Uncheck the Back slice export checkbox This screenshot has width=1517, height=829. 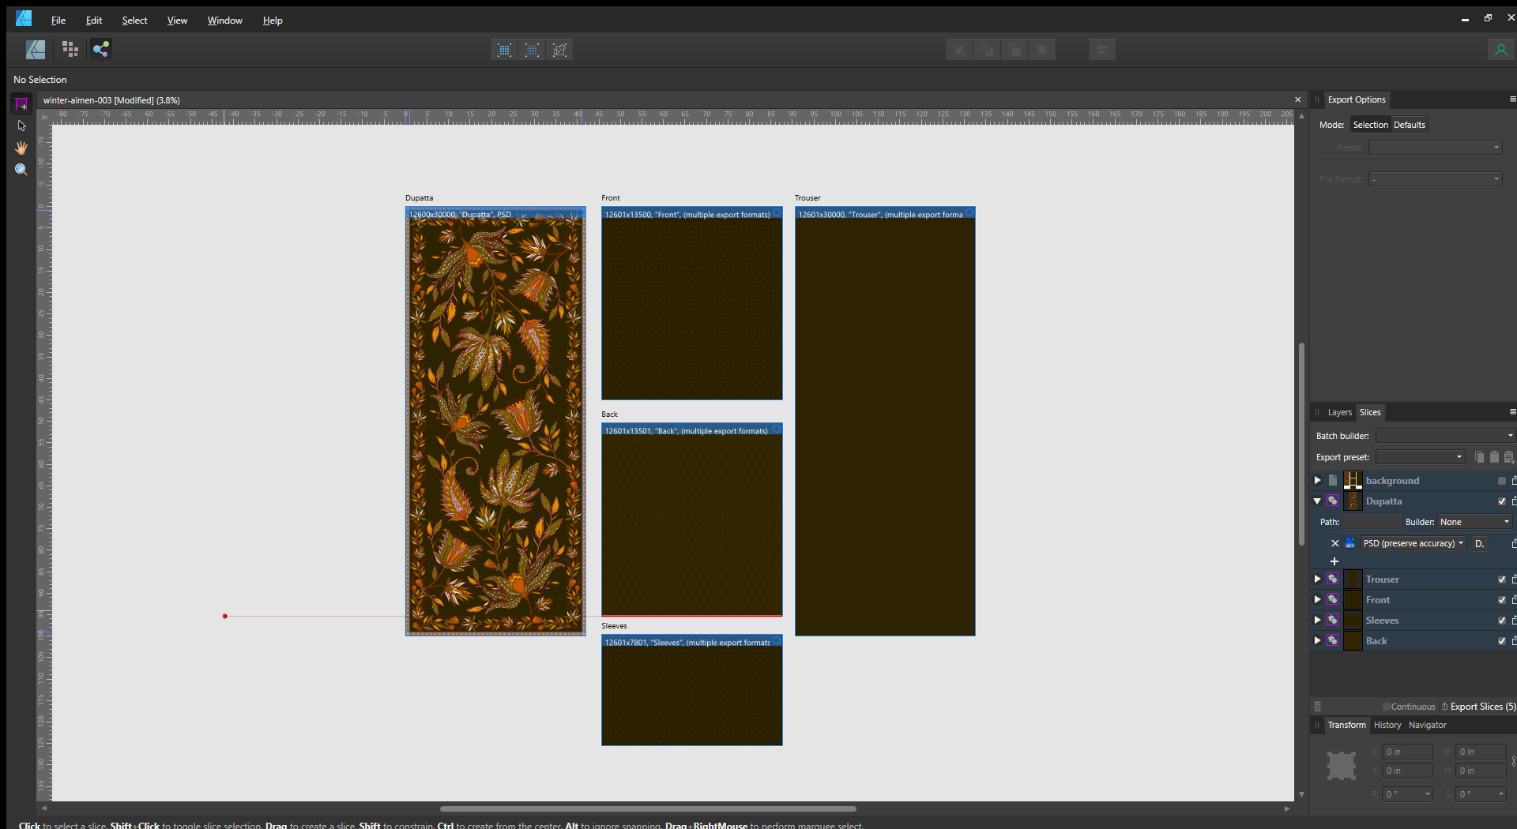click(1502, 641)
